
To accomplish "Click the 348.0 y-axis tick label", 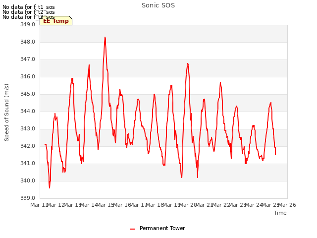I will pos(28,42).
